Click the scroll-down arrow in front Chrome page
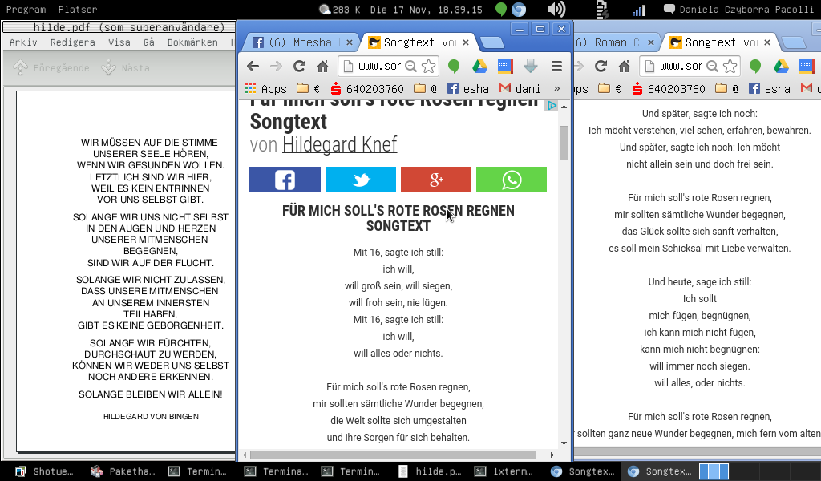 [564, 443]
